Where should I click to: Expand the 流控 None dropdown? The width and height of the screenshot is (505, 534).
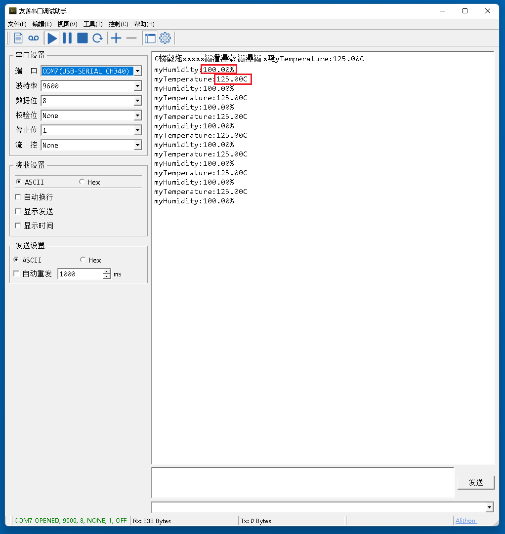(x=138, y=146)
